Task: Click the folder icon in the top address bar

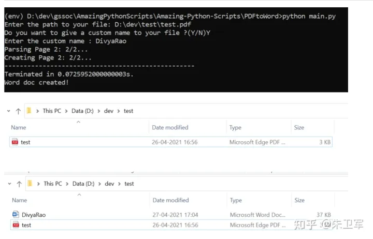Action: point(30,111)
